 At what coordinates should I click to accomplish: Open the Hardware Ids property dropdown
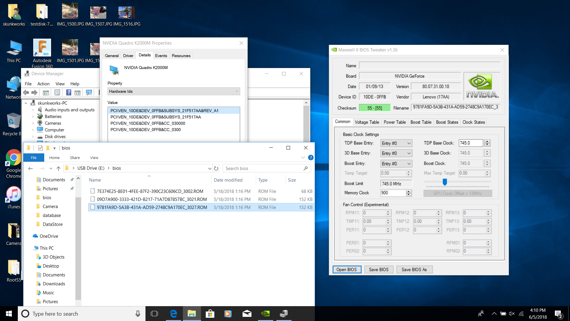coord(174,91)
